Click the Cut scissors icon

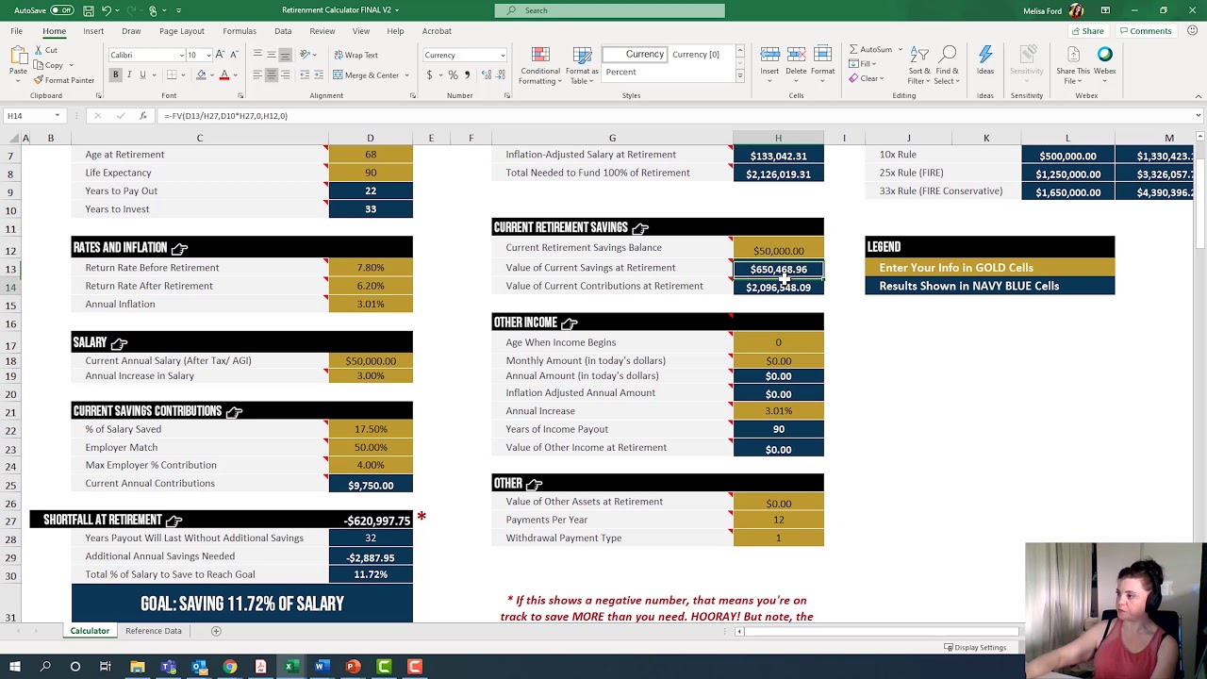click(x=40, y=51)
